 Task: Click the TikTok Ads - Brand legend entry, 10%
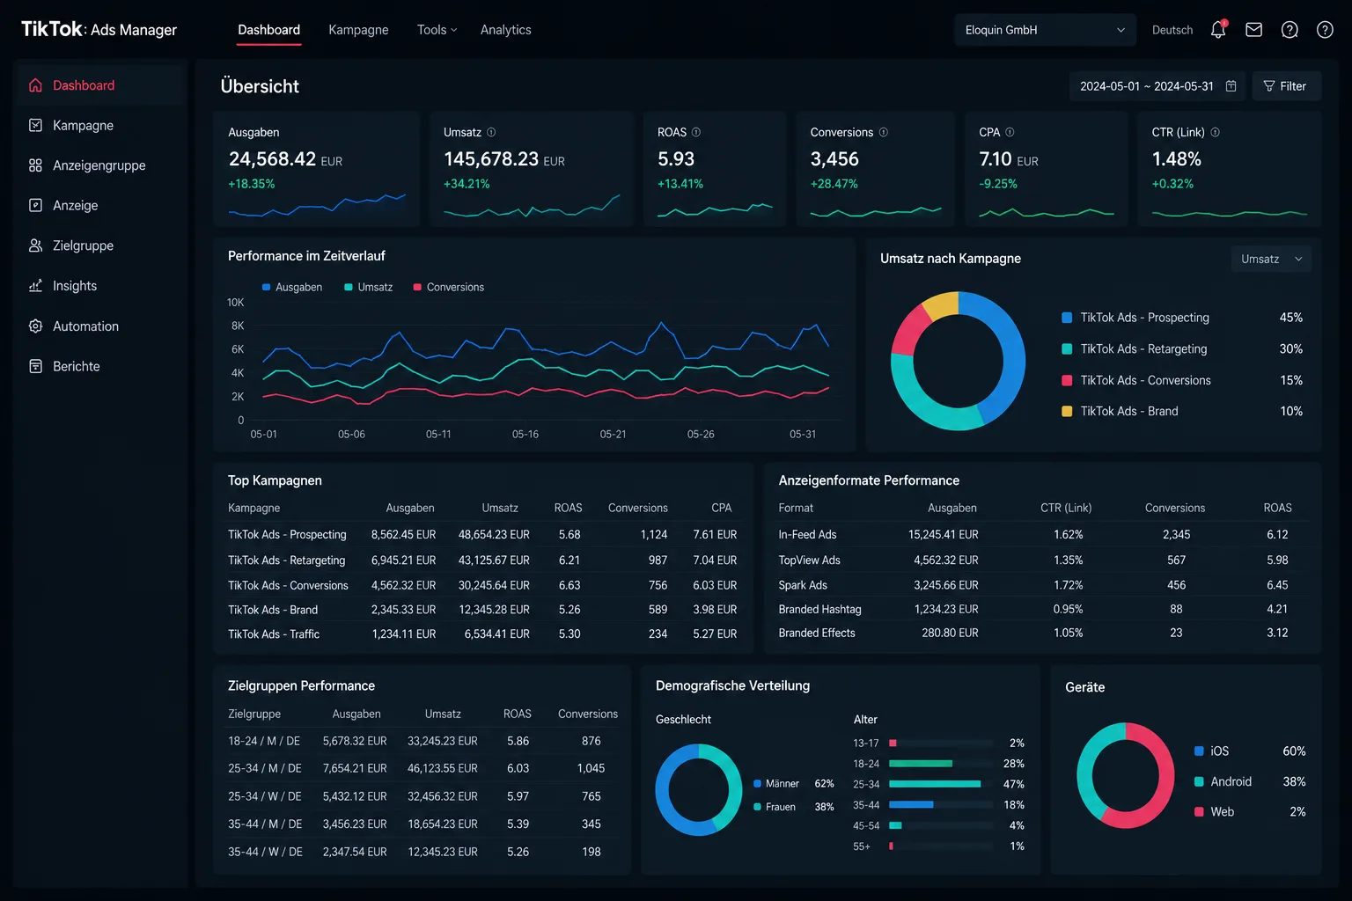pyautogui.click(x=1182, y=412)
